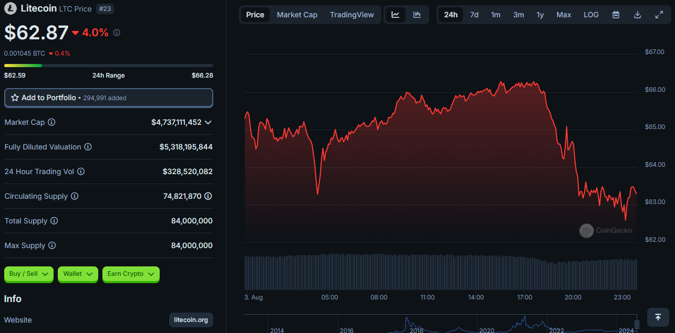Open the litecoin.org website link

click(x=191, y=320)
